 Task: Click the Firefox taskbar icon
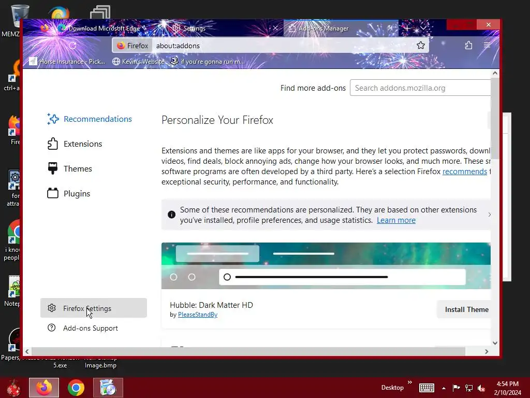[44, 388]
